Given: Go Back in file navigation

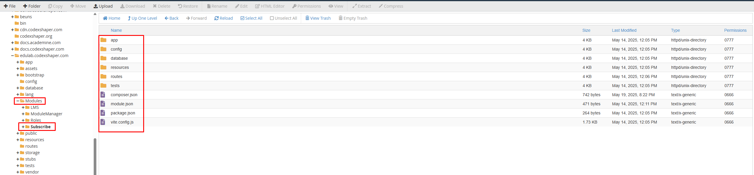Looking at the screenshot, I should tap(171, 18).
